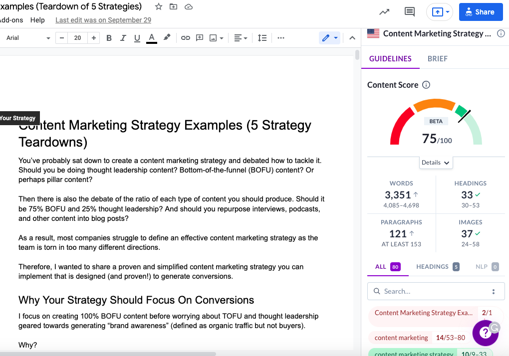Viewport: 509px width, 356px height.
Task: Decrease font size with minus button
Action: (x=62, y=38)
